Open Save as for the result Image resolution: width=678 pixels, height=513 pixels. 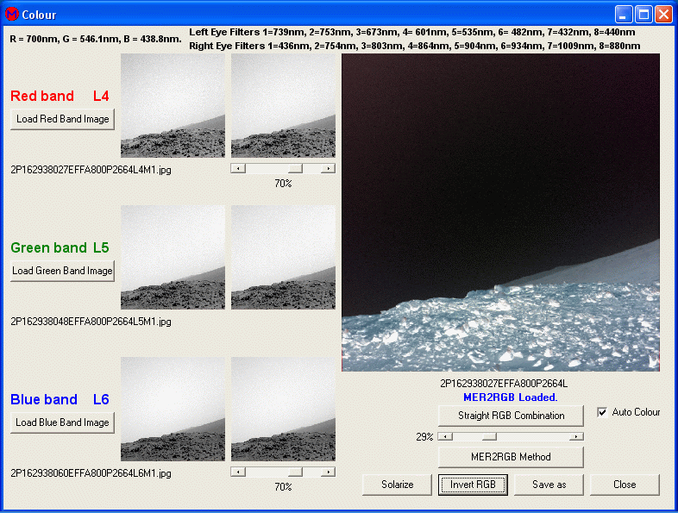coord(549,485)
